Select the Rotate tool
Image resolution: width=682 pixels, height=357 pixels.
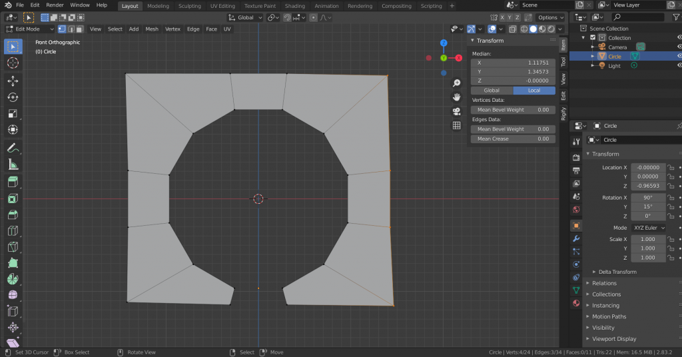[x=13, y=97]
